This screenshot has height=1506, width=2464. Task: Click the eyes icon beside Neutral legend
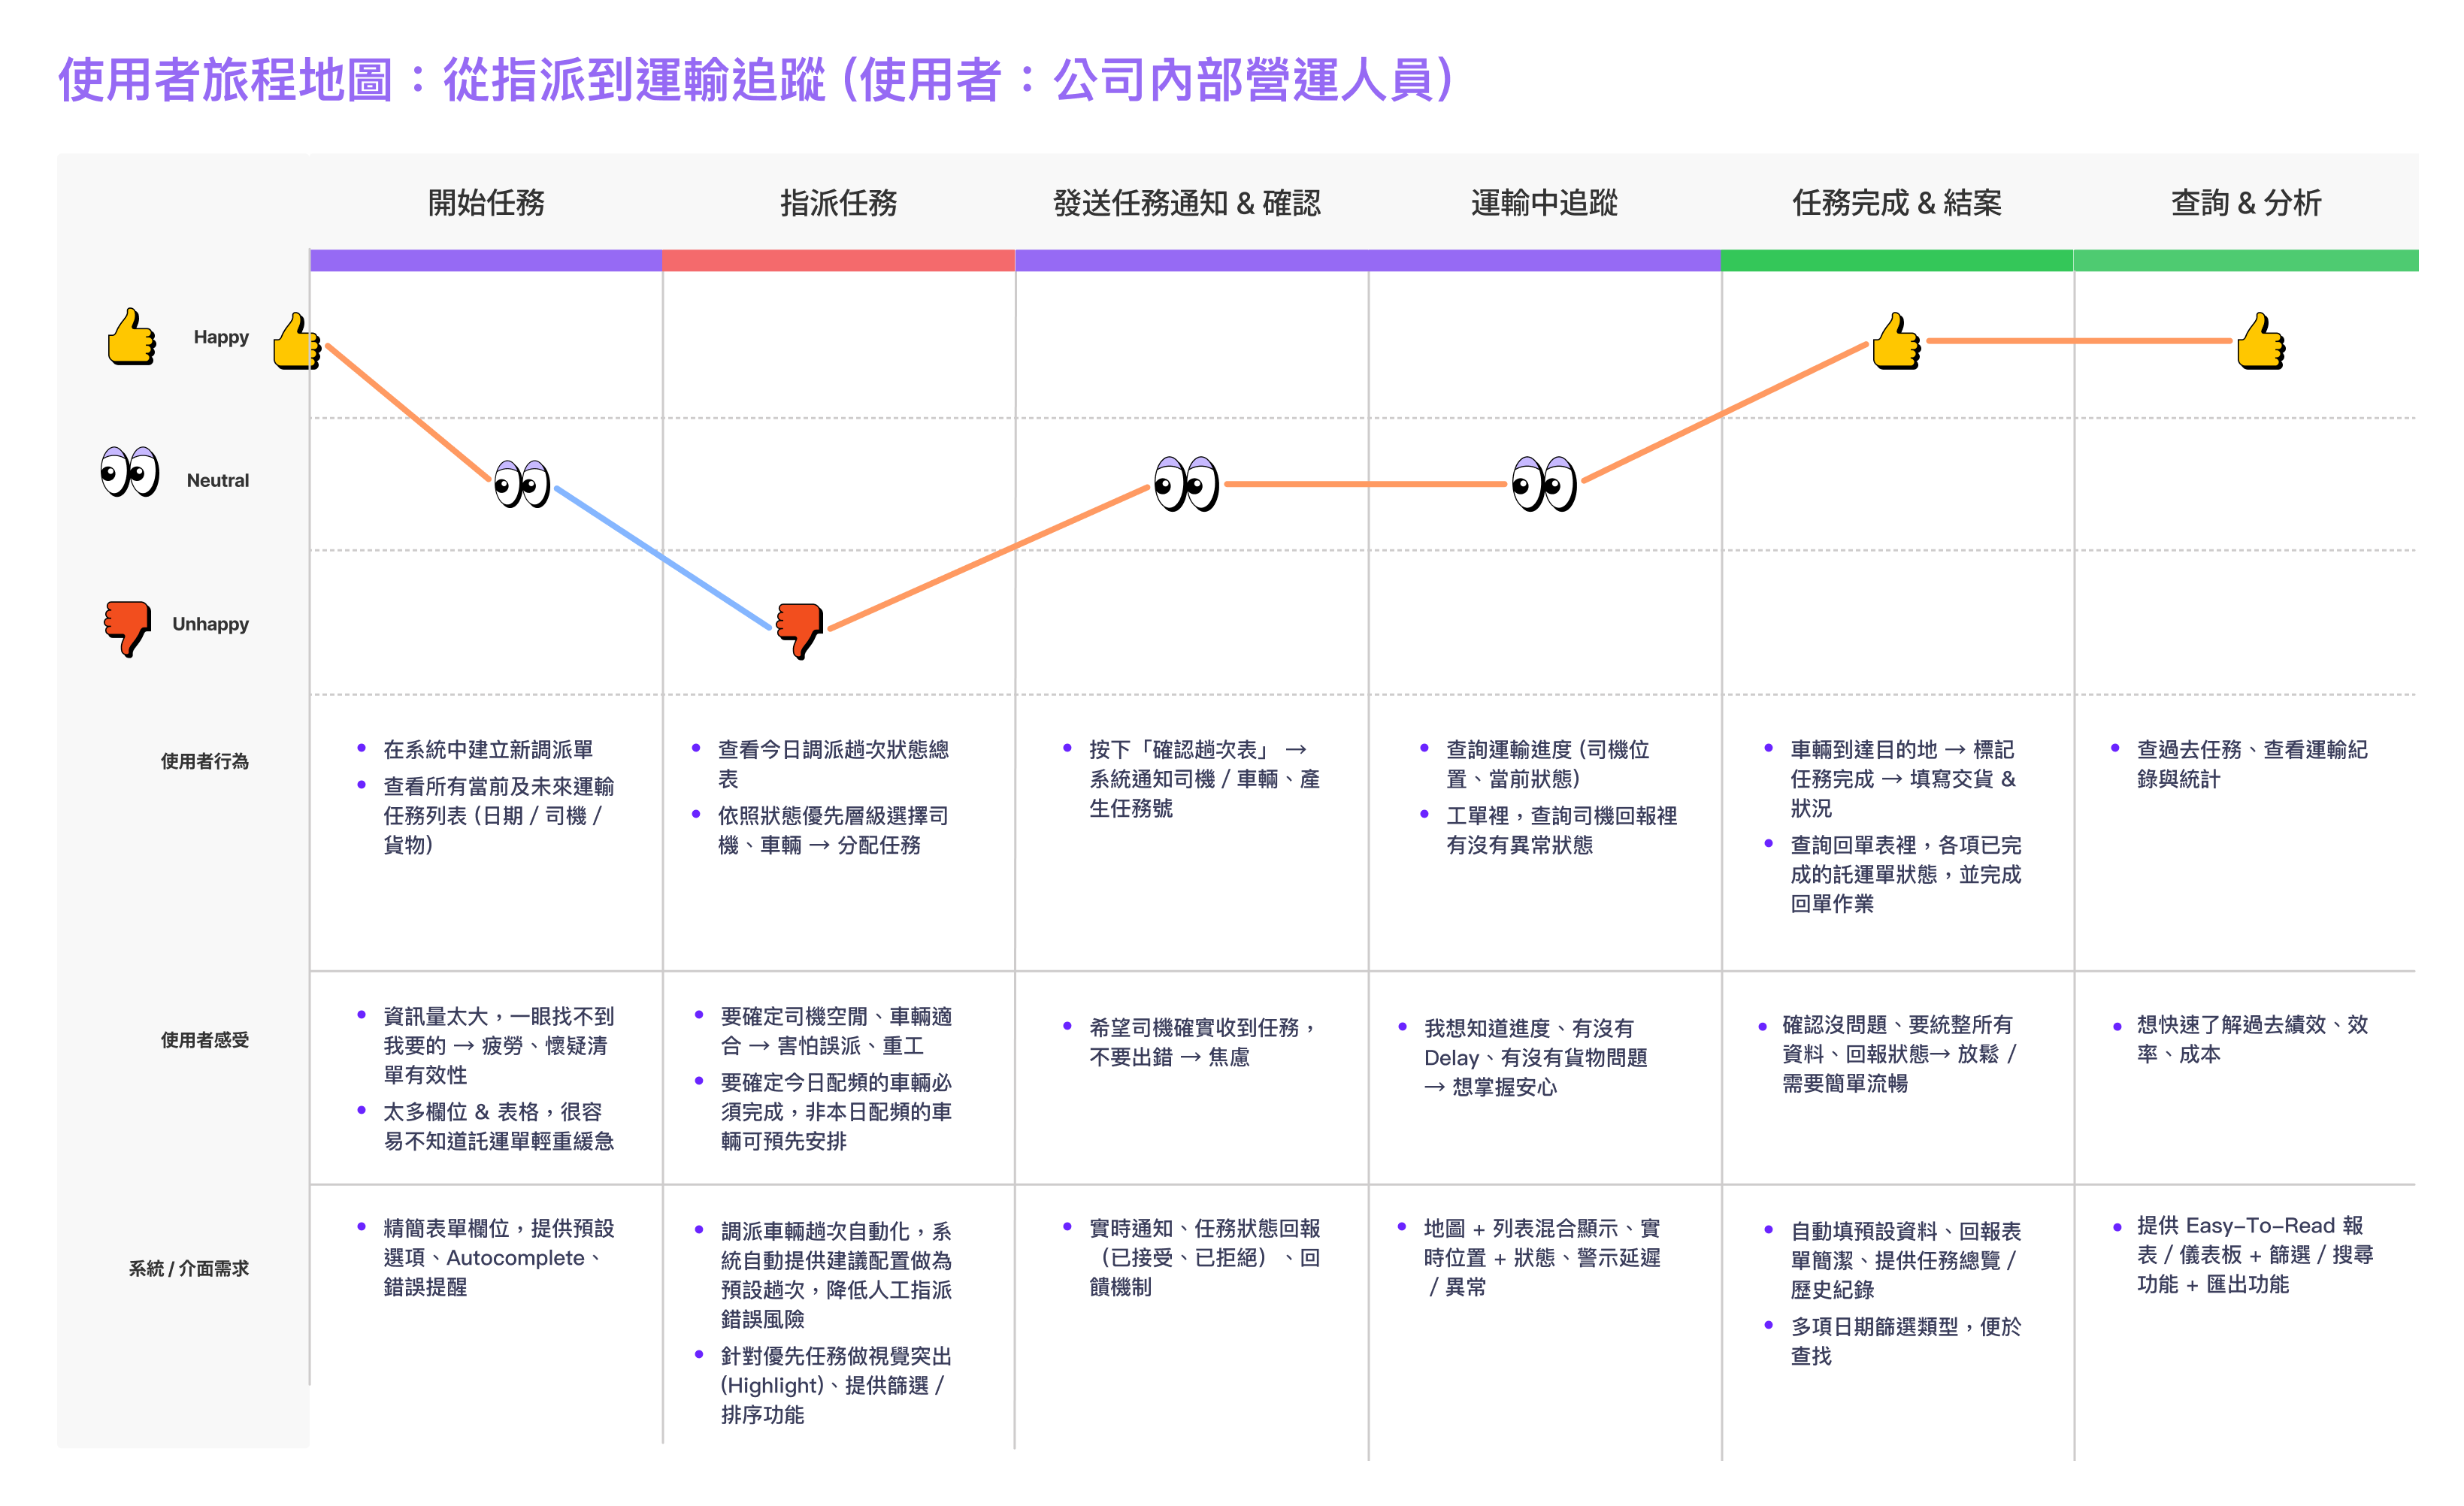coord(130,472)
